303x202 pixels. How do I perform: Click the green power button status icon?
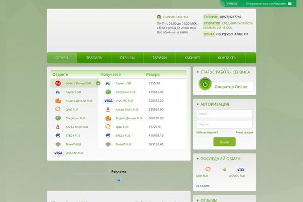click(205, 84)
